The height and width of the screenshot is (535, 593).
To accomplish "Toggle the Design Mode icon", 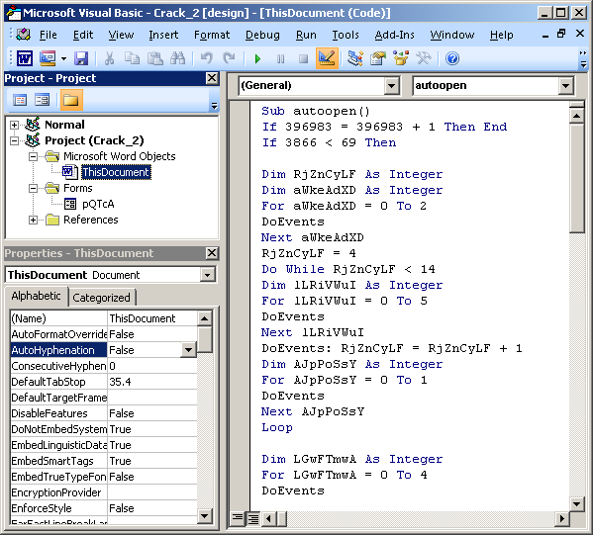I will (x=327, y=58).
